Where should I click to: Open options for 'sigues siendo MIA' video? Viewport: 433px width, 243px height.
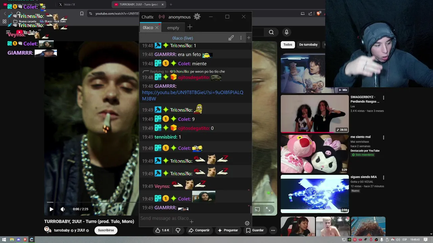[383, 178]
